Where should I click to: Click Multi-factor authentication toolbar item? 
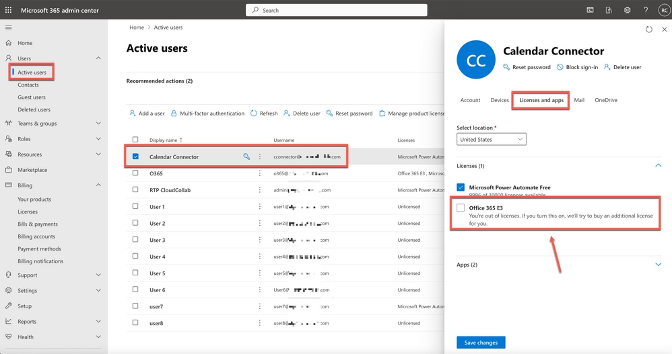[207, 114]
